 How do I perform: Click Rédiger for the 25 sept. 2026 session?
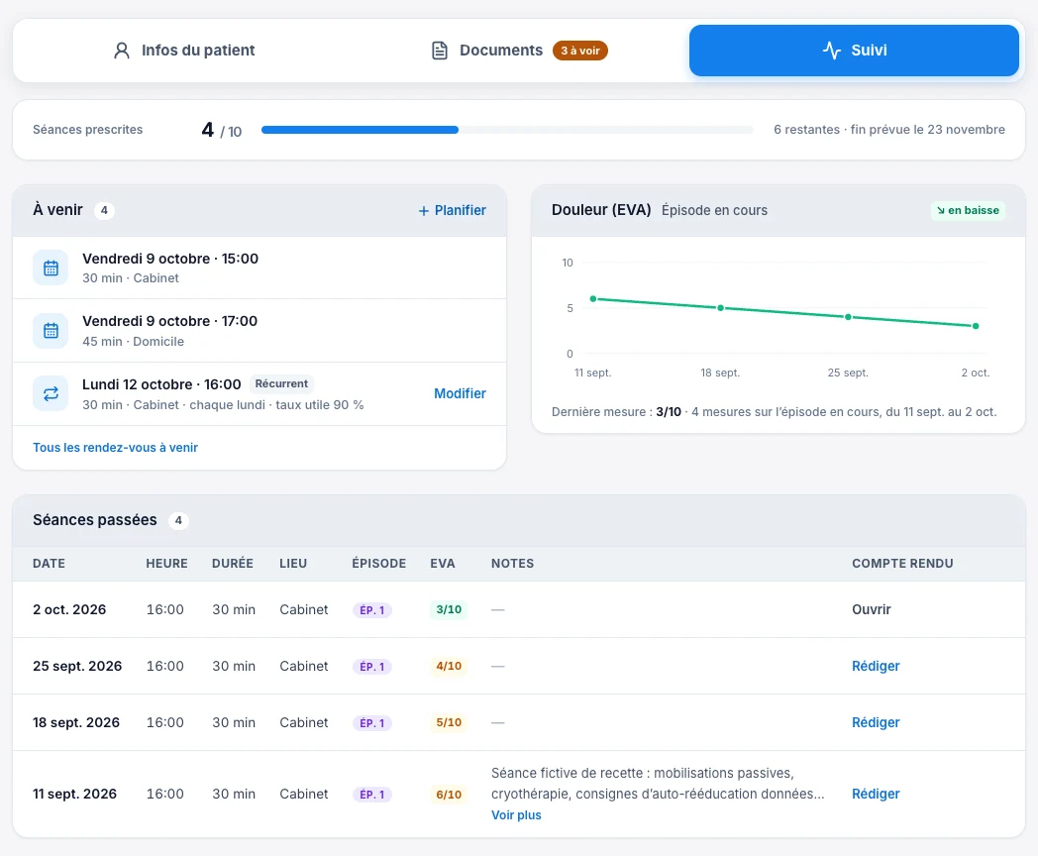click(x=876, y=666)
